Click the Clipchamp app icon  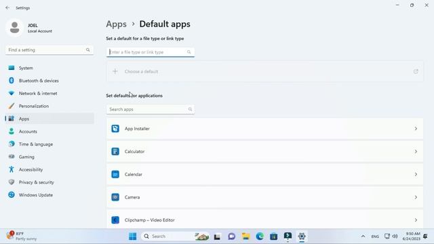click(115, 220)
